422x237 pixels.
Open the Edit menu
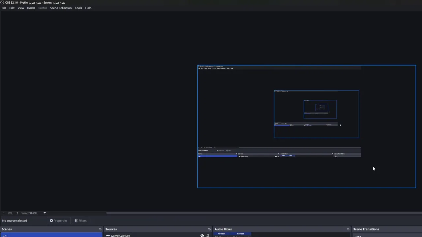[x=12, y=8]
